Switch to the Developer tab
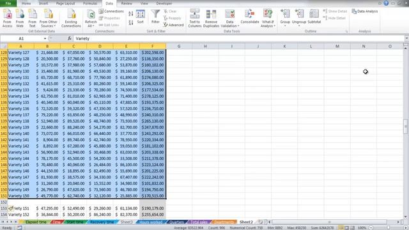The width and height of the screenshot is (409, 230). tap(164, 3)
